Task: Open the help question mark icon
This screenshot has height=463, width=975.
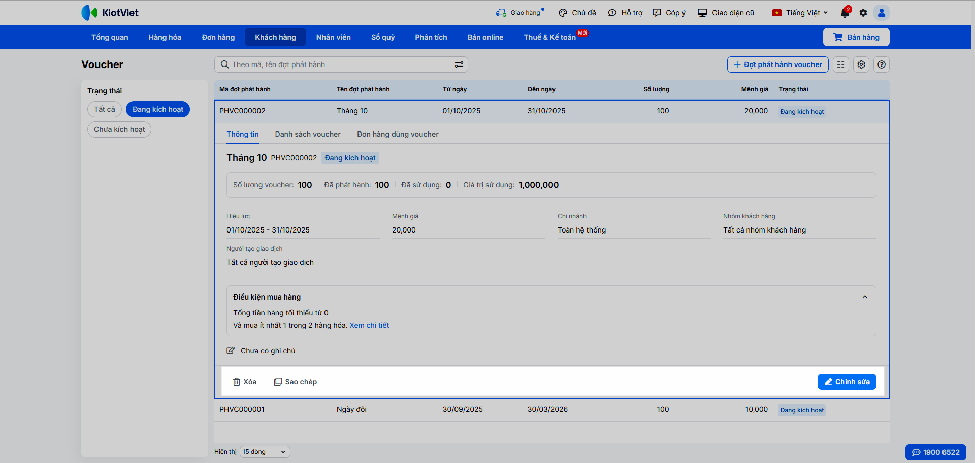Action: pyautogui.click(x=882, y=64)
